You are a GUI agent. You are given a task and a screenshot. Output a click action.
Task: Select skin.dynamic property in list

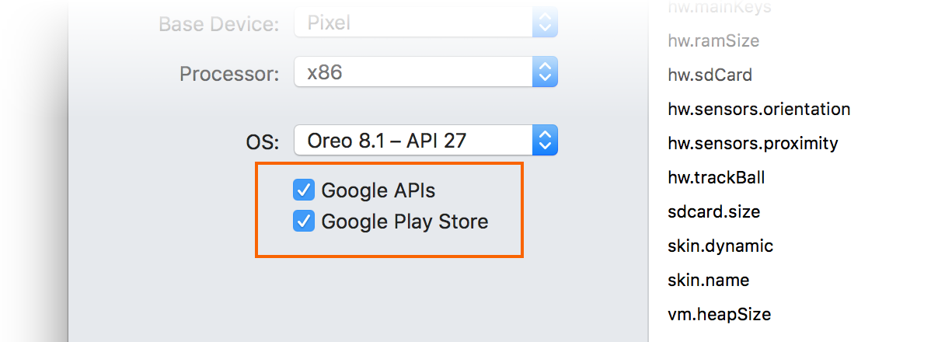tap(720, 246)
